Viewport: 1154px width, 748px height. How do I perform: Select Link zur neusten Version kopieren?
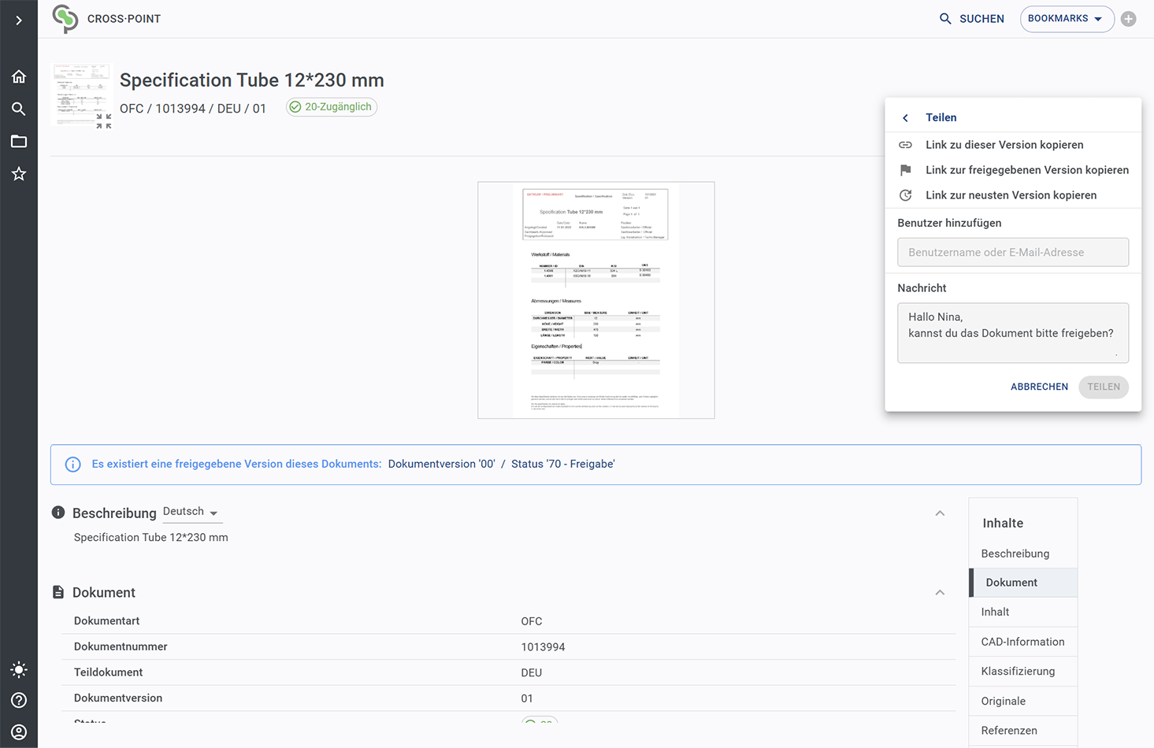click(x=1011, y=195)
